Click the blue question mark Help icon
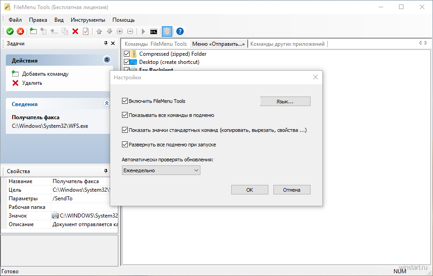This screenshot has height=276, width=433. tap(180, 31)
